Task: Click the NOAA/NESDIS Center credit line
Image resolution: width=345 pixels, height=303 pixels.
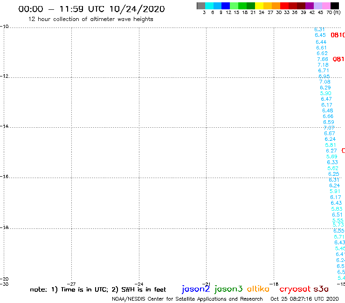Action: (187, 299)
